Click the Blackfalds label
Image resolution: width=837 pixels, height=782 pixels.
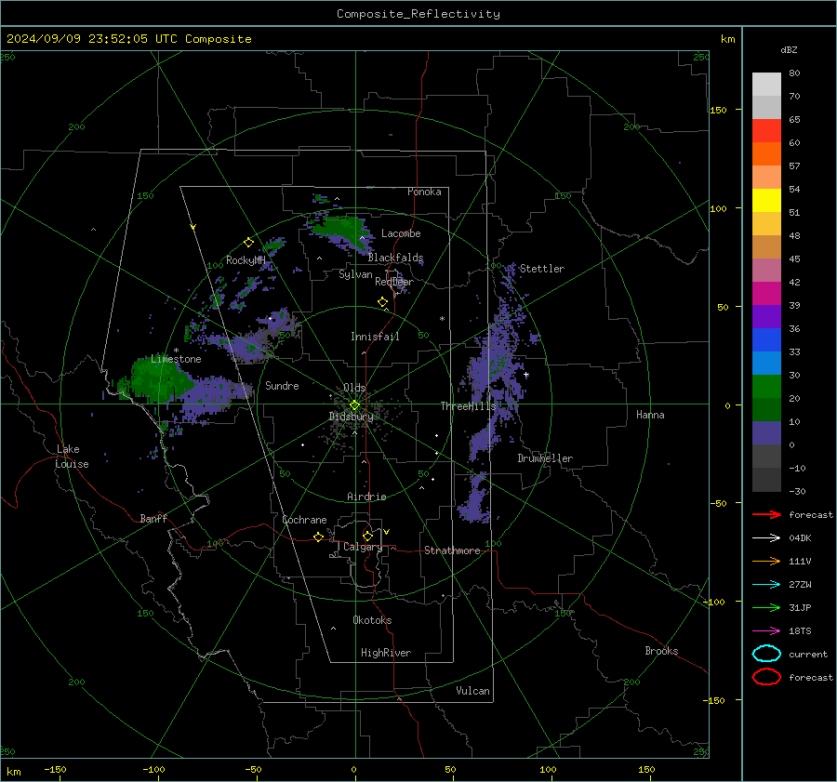[x=395, y=258]
